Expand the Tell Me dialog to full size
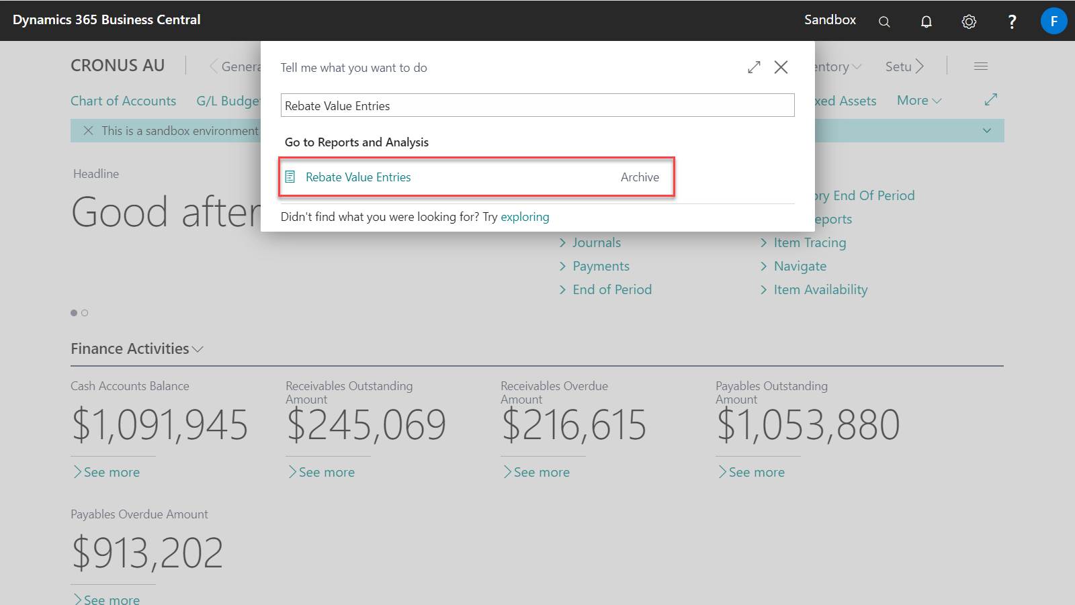This screenshot has width=1075, height=605. [754, 67]
